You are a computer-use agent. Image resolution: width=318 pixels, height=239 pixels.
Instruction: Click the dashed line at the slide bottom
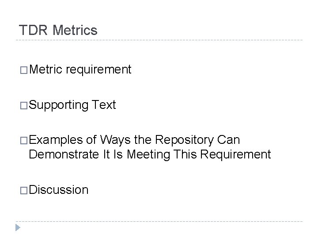point(159,222)
